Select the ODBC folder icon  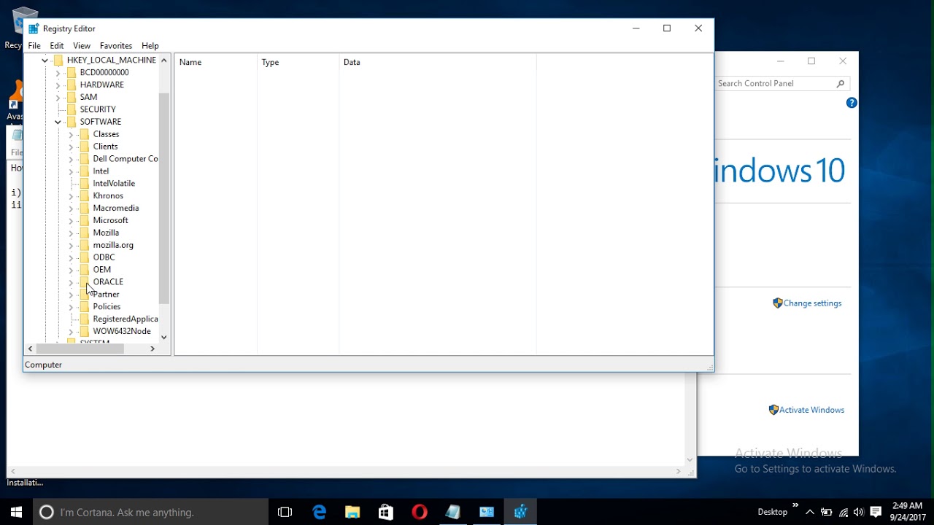(85, 257)
